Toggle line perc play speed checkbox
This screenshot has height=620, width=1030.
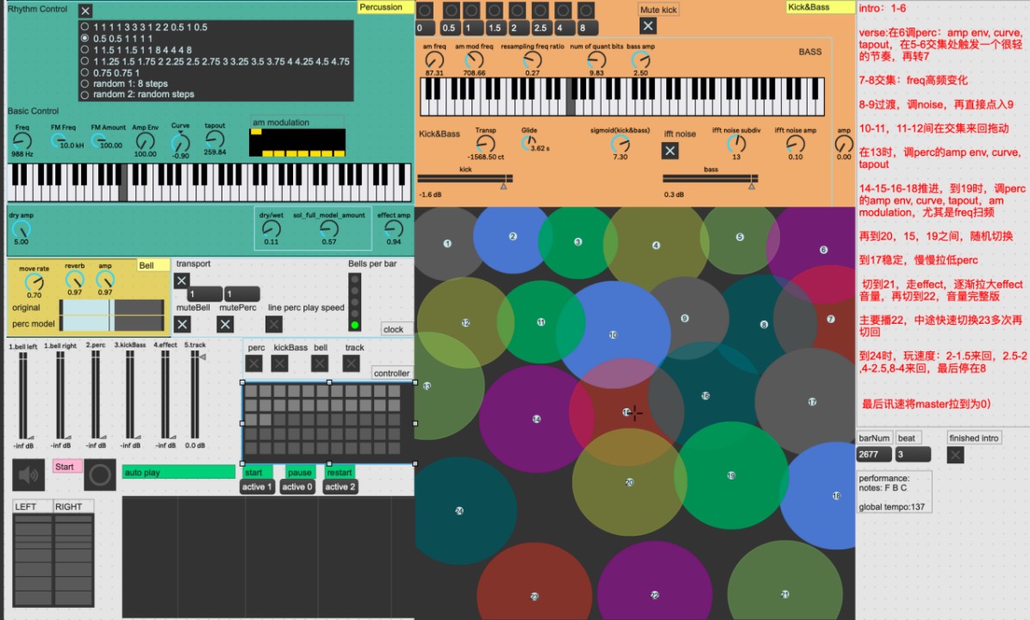[x=274, y=324]
